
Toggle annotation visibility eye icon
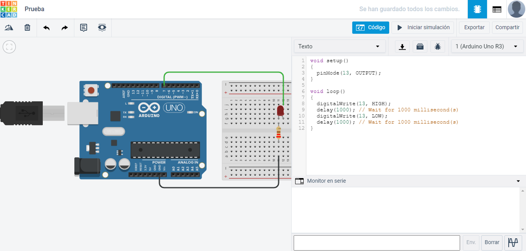point(102,28)
